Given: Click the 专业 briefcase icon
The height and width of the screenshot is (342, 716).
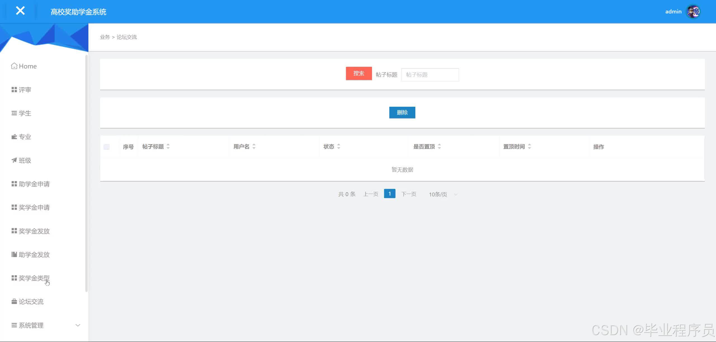Looking at the screenshot, I should 14,137.
